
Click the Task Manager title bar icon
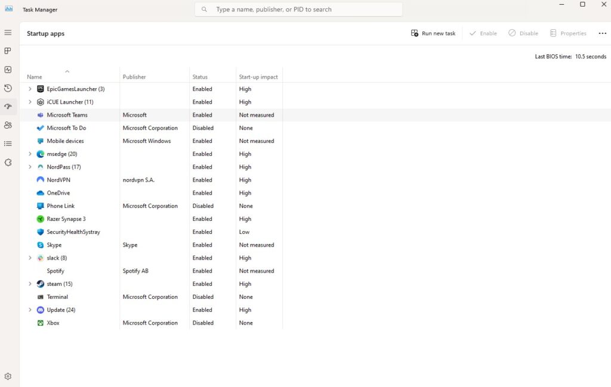pos(8,9)
